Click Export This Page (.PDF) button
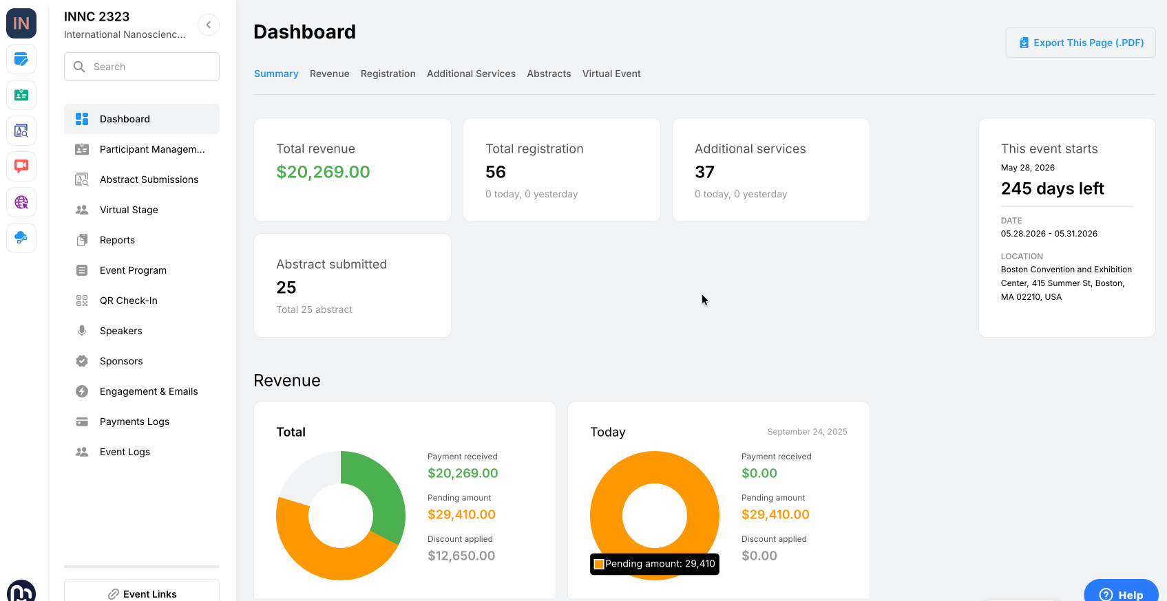Screen dimensions: 1167x601 (x=1080, y=43)
